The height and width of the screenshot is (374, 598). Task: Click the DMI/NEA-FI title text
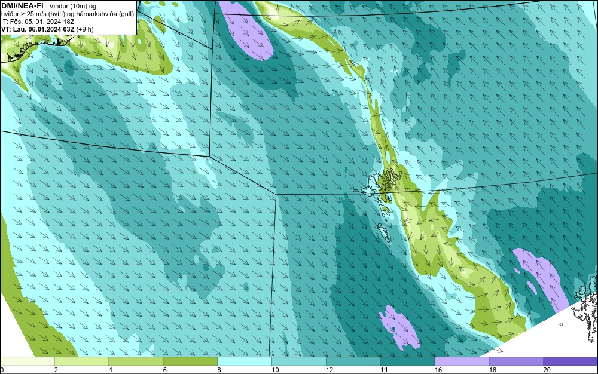tap(22, 6)
